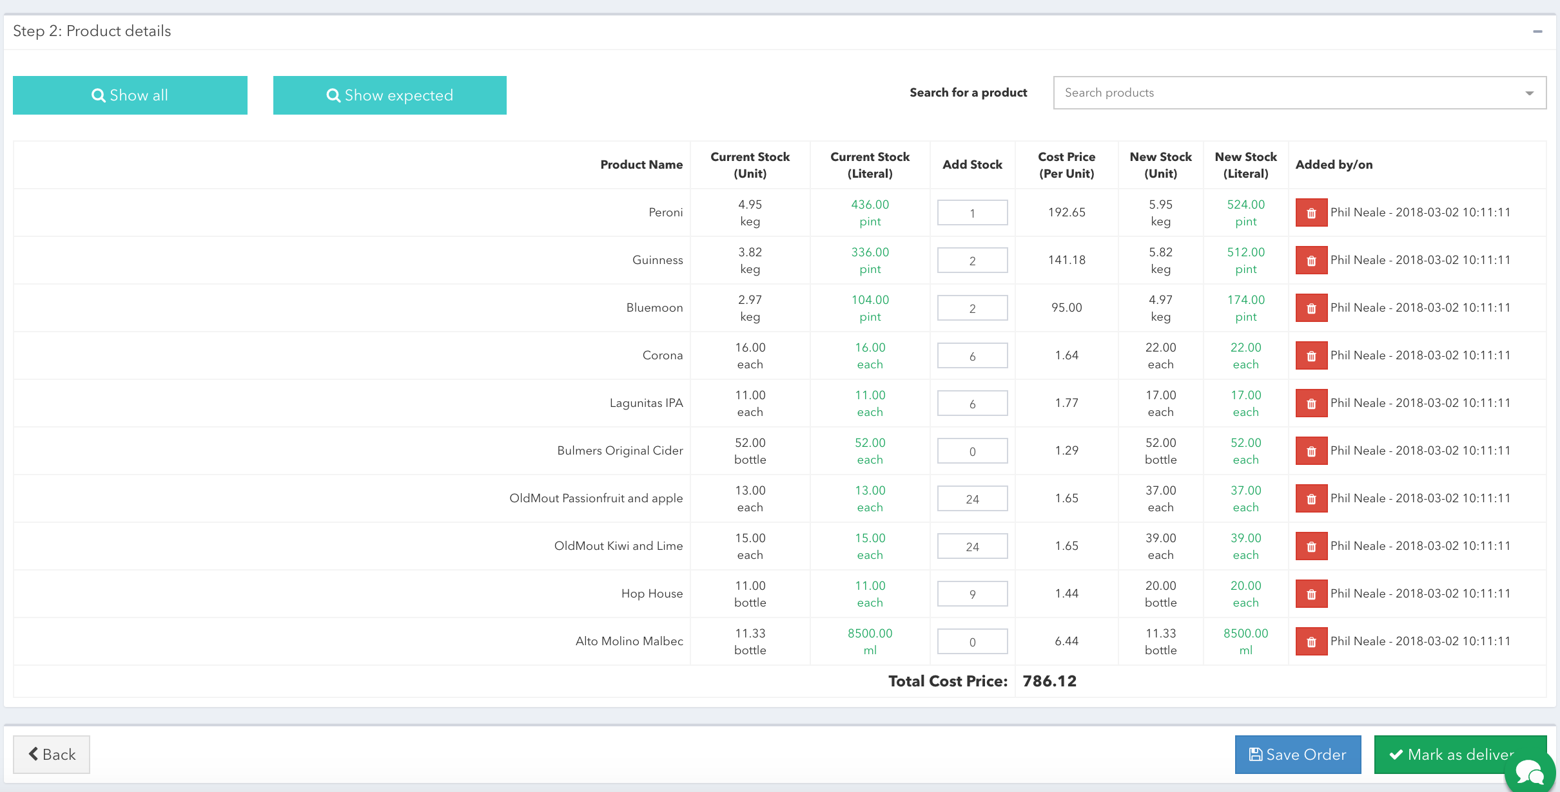The height and width of the screenshot is (792, 1560).
Task: Click the Guinness row's red trash icon
Action: click(x=1311, y=260)
